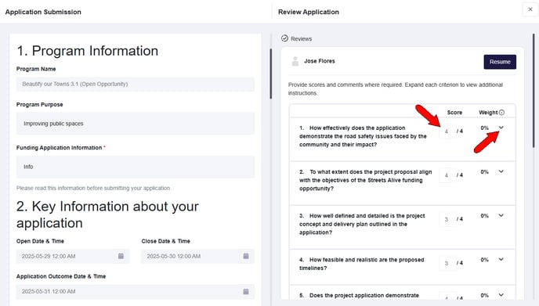539x306 pixels.
Task: Click the Open Date & Time field
Action: tap(73, 256)
